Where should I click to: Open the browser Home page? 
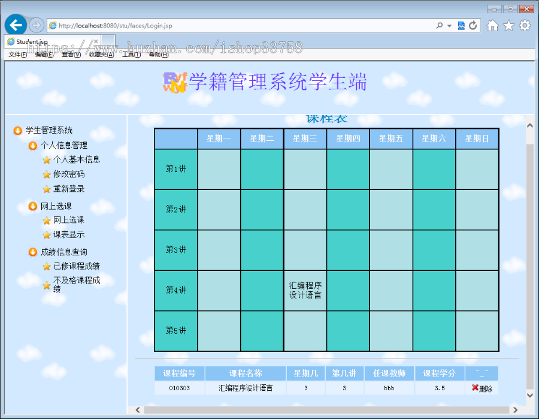492,25
